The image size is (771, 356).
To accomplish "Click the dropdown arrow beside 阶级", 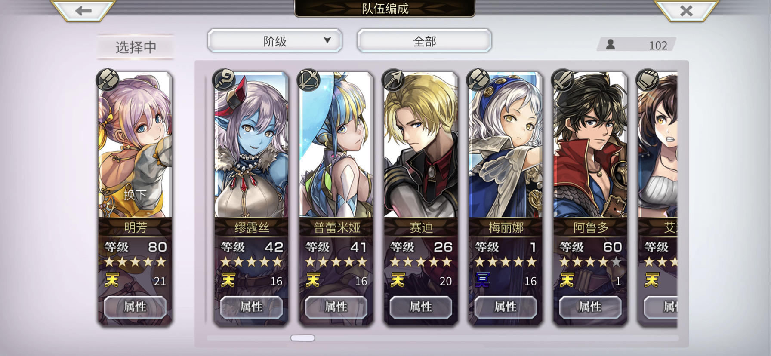I will (x=327, y=40).
